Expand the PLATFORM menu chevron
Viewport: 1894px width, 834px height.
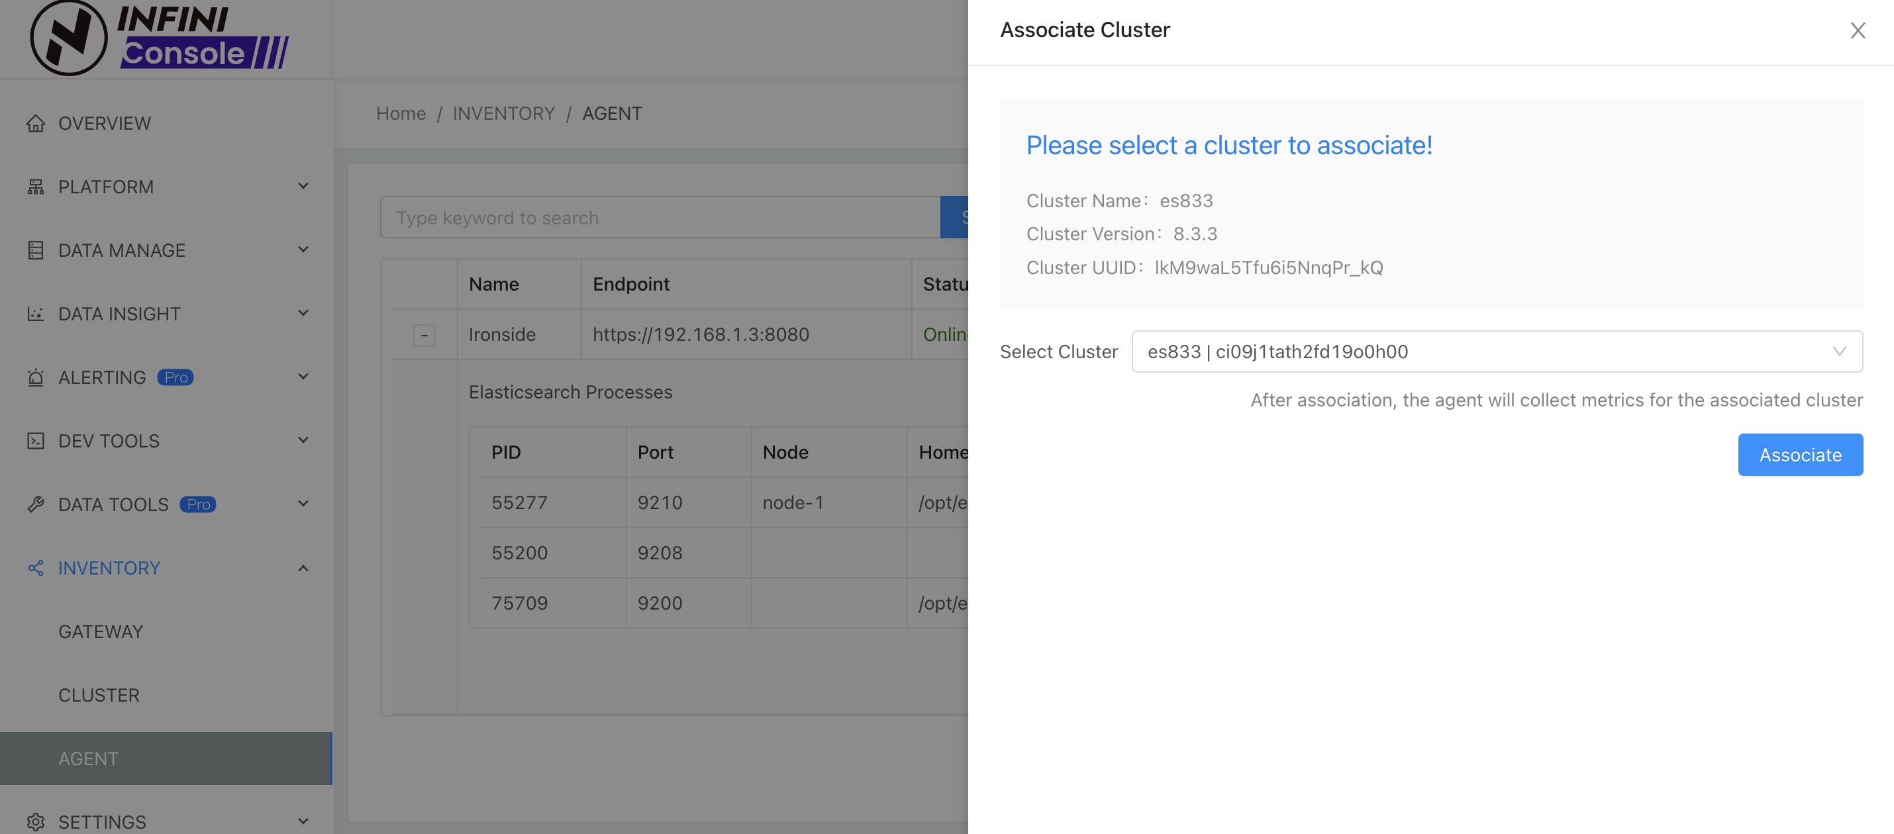(303, 186)
